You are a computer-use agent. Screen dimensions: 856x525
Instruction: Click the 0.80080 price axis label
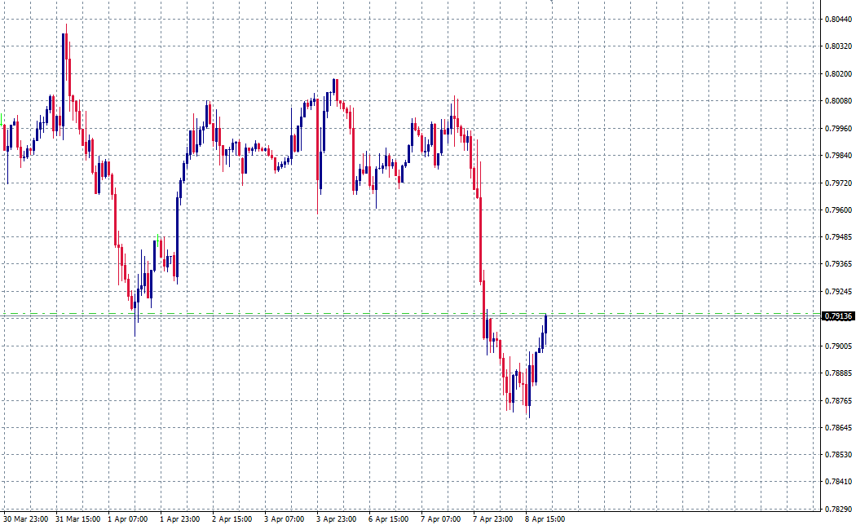pyautogui.click(x=838, y=99)
